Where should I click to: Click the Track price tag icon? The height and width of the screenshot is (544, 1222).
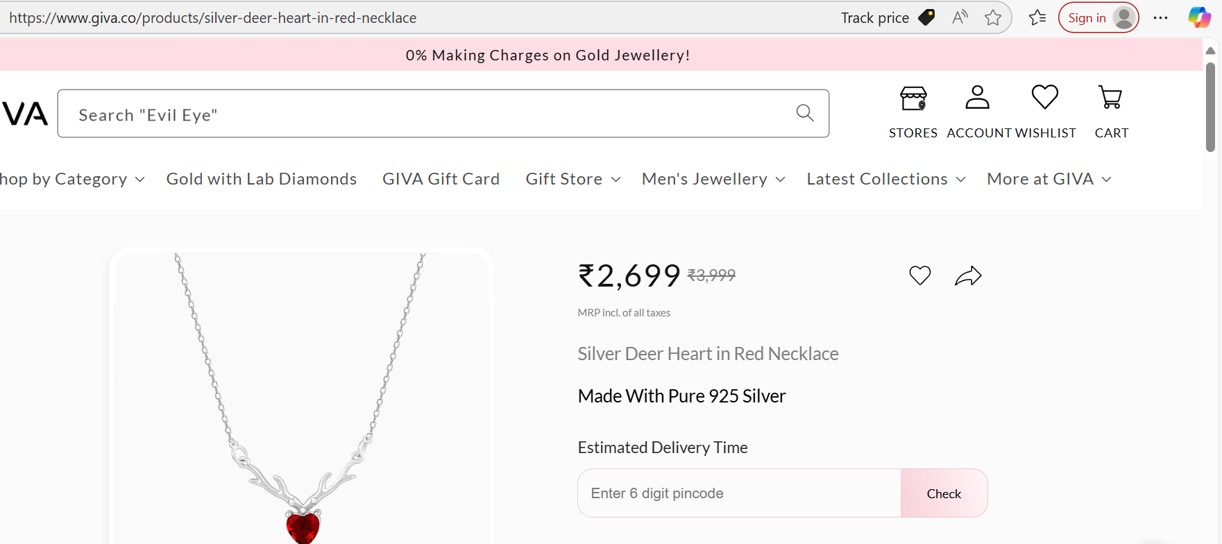coord(926,17)
